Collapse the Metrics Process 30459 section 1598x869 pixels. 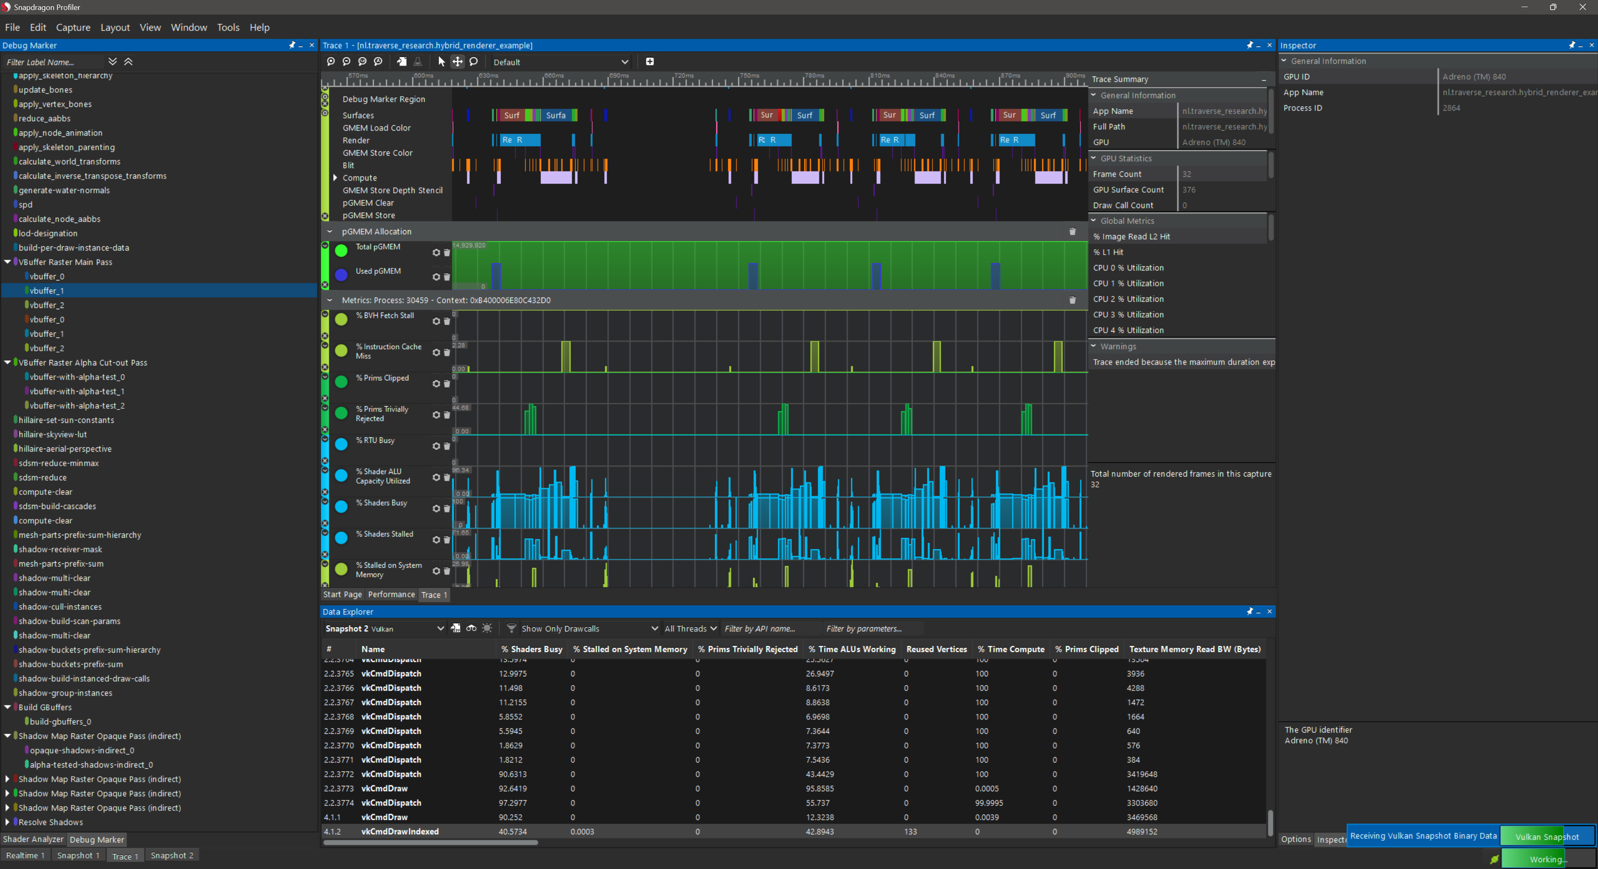[x=330, y=300]
